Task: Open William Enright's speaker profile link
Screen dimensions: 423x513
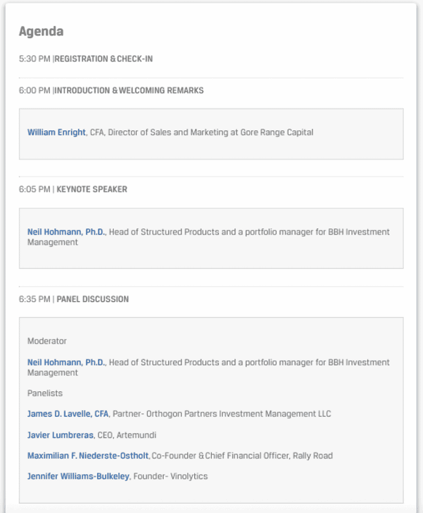Action: point(56,132)
